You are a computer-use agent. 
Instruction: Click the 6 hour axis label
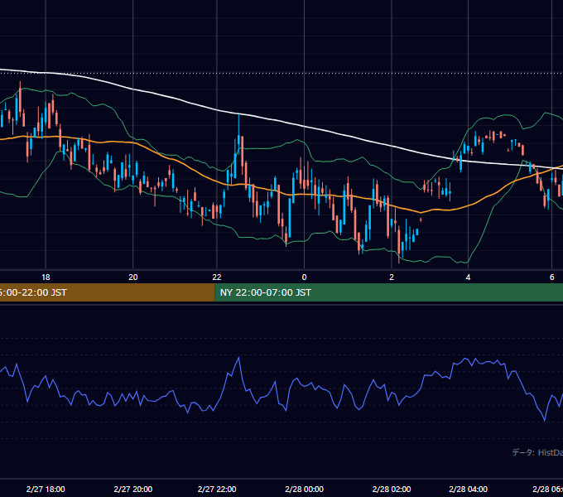tap(552, 277)
